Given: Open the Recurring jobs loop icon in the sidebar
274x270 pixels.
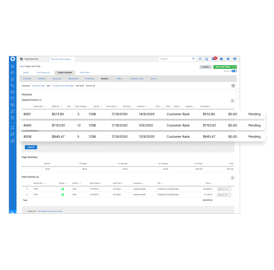Looking at the screenshot, I should coord(13,92).
